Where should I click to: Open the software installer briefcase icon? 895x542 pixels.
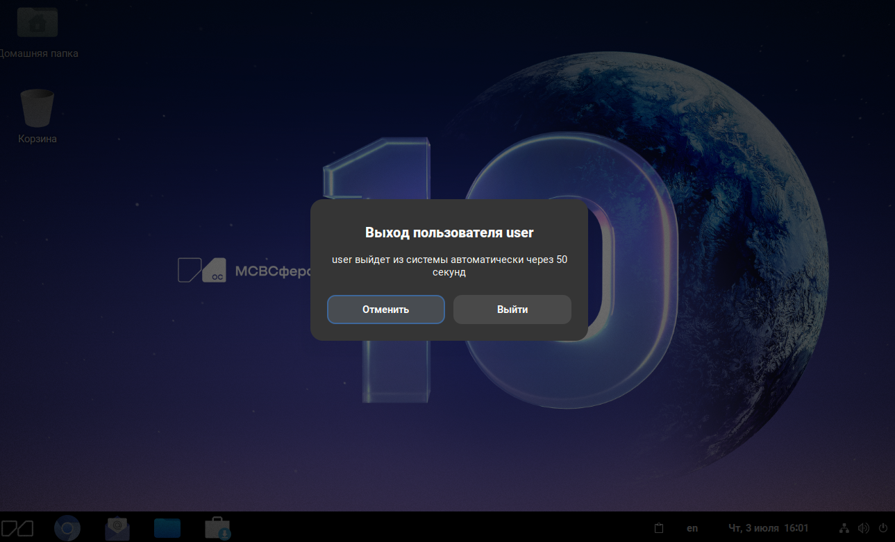pos(217,529)
